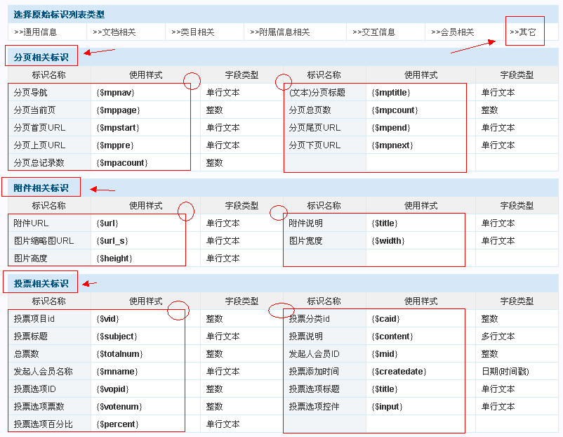This screenshot has height=437, width=563.
Task: Select the {$createdate} tag
Action: [399, 372]
